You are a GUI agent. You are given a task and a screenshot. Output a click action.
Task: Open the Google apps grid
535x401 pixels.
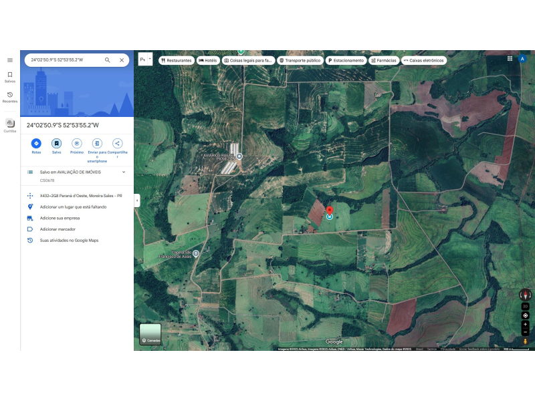coord(510,59)
